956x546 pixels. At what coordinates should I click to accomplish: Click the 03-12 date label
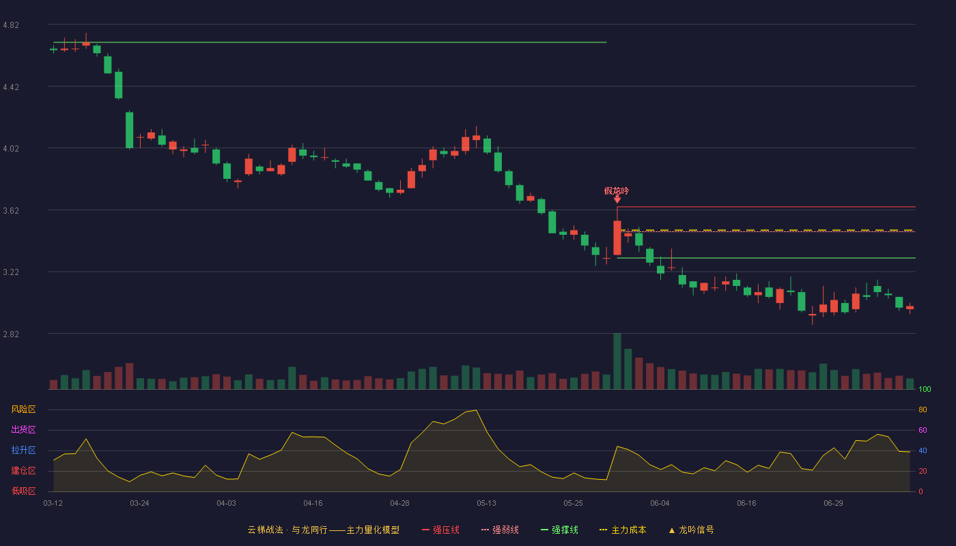coord(53,503)
